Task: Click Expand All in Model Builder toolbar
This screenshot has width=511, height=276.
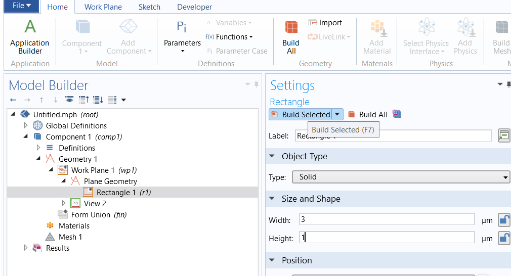Action: (x=98, y=100)
